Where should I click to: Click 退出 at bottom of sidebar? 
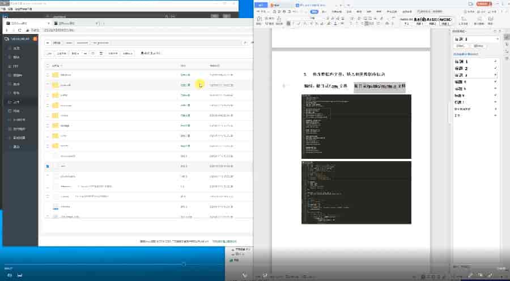pyautogui.click(x=16, y=146)
